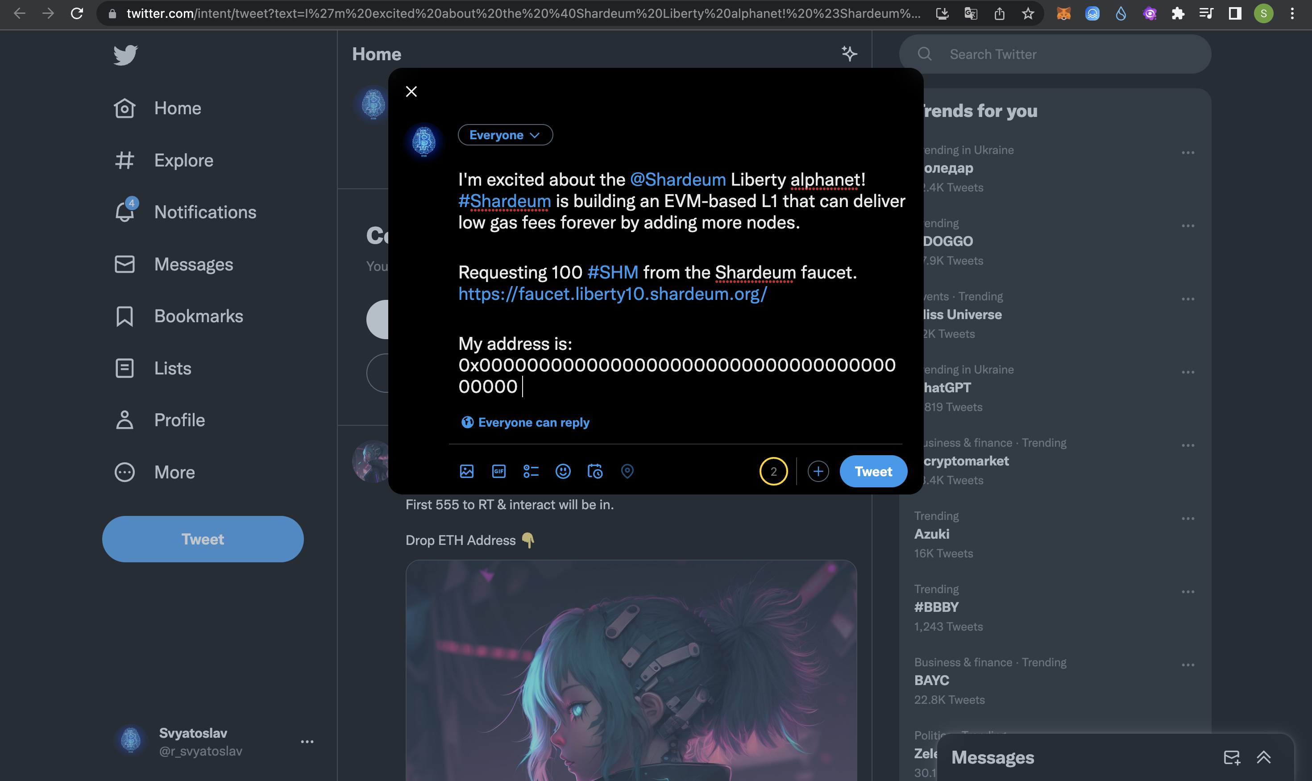The width and height of the screenshot is (1312, 781).
Task: Open the More menu in sidebar
Action: coord(155,472)
